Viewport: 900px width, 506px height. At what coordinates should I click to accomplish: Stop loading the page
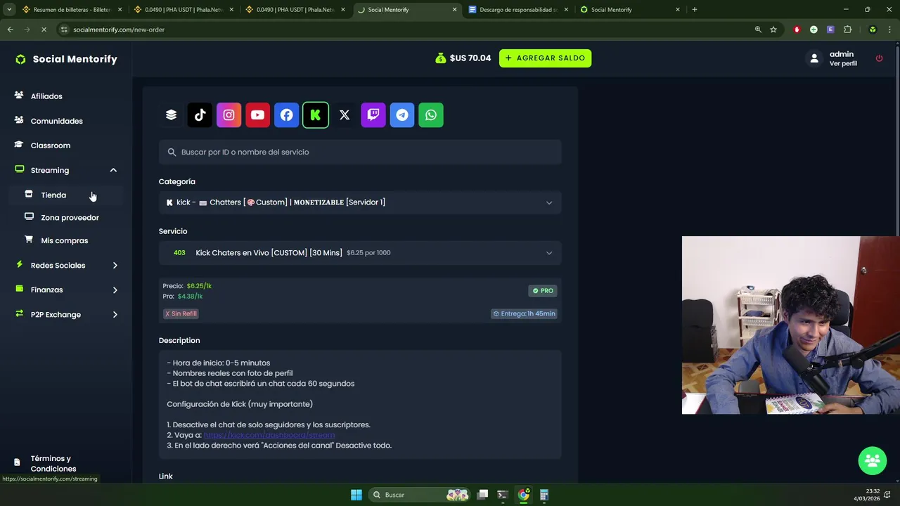click(x=44, y=30)
